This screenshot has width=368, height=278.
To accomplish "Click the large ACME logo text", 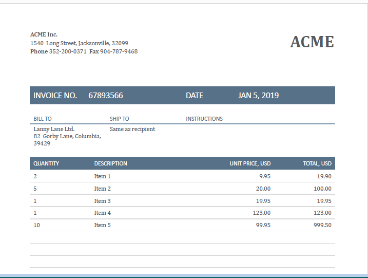I will click(x=312, y=42).
